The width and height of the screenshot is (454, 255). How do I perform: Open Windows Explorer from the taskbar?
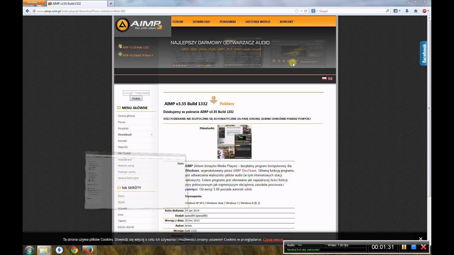(44, 250)
